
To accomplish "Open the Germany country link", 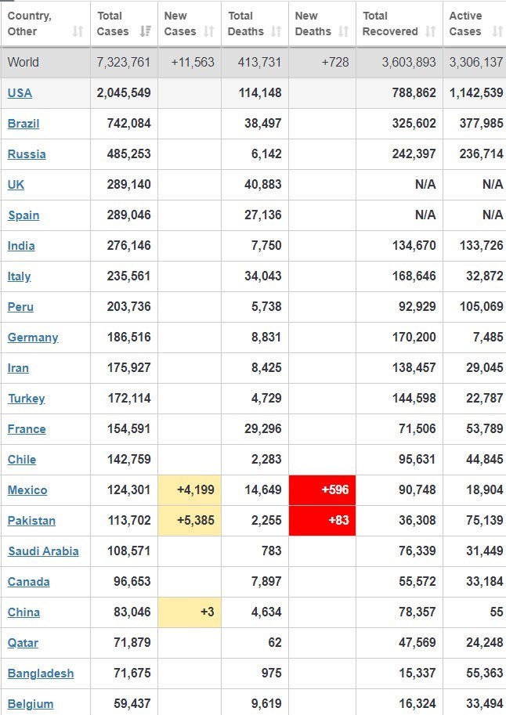I will [33, 338].
